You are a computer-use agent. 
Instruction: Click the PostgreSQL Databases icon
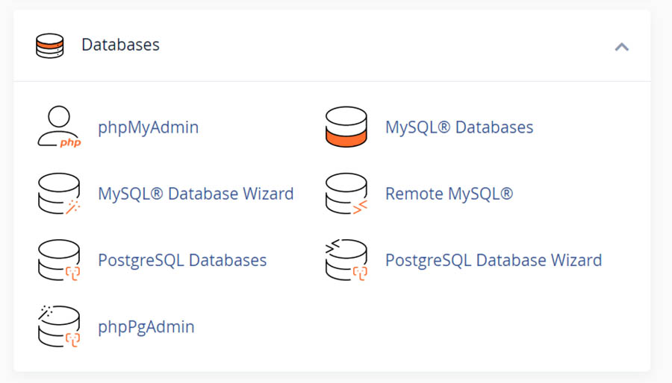(58, 260)
